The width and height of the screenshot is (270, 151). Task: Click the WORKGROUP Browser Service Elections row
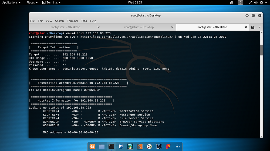pyautogui.click(x=103, y=122)
